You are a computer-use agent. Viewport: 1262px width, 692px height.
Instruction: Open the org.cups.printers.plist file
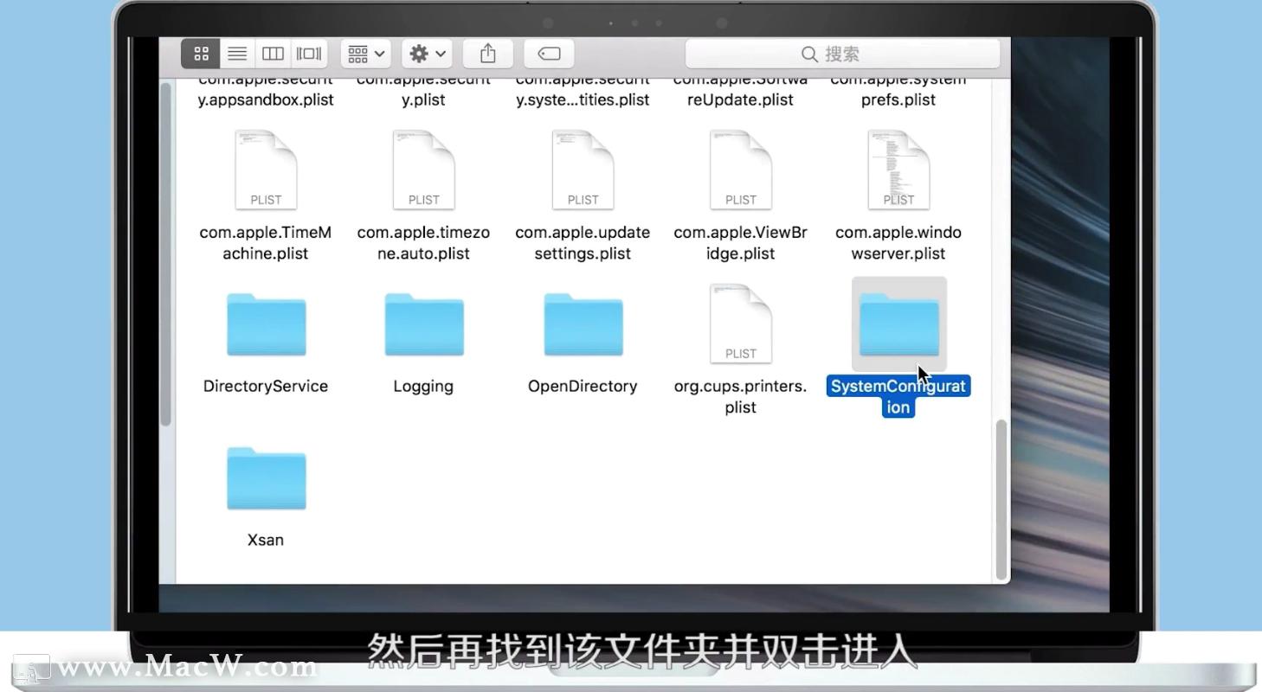click(x=740, y=323)
